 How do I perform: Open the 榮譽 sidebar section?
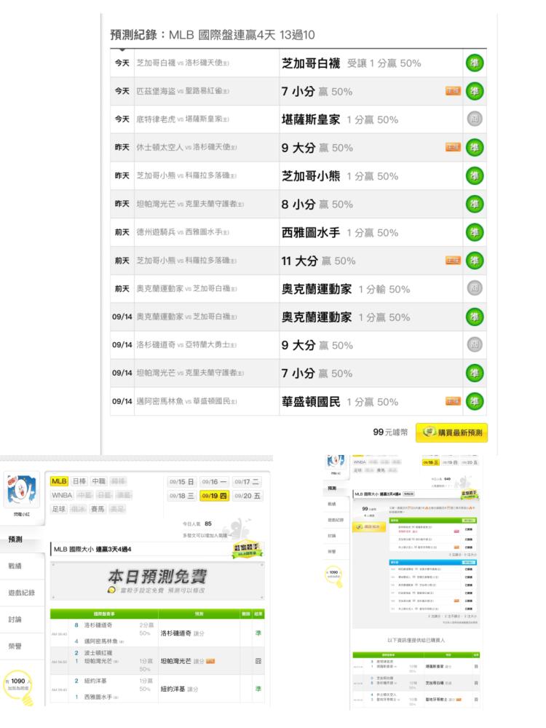point(23,646)
